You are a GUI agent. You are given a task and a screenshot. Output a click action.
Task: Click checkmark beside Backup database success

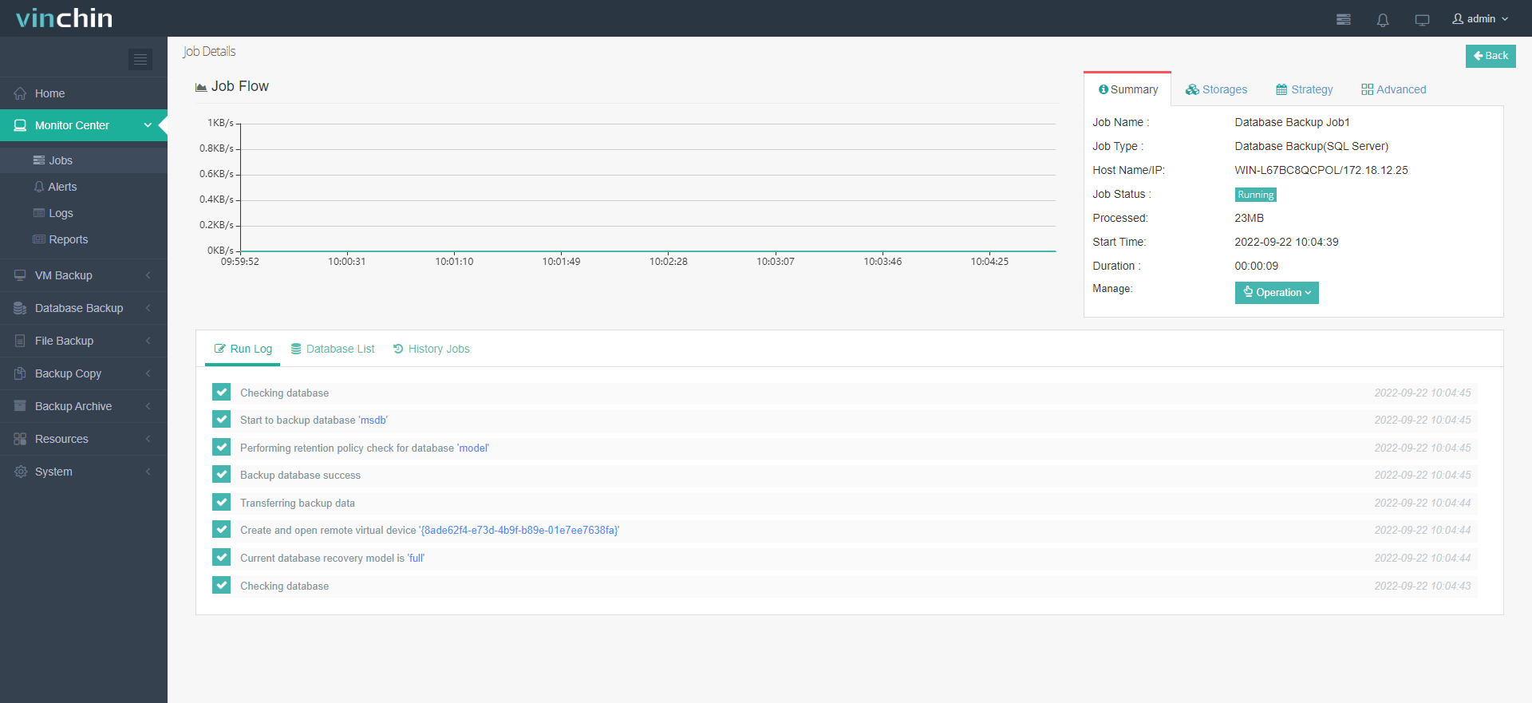(222, 475)
